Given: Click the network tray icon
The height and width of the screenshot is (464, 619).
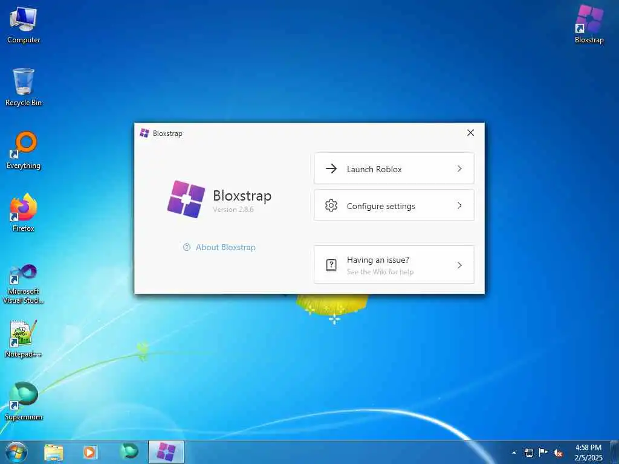Looking at the screenshot, I should tap(528, 453).
